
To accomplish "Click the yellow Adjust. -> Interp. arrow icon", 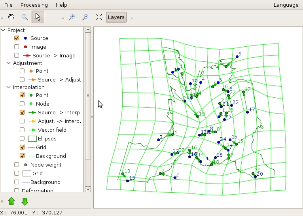I will pyautogui.click(x=32, y=121).
